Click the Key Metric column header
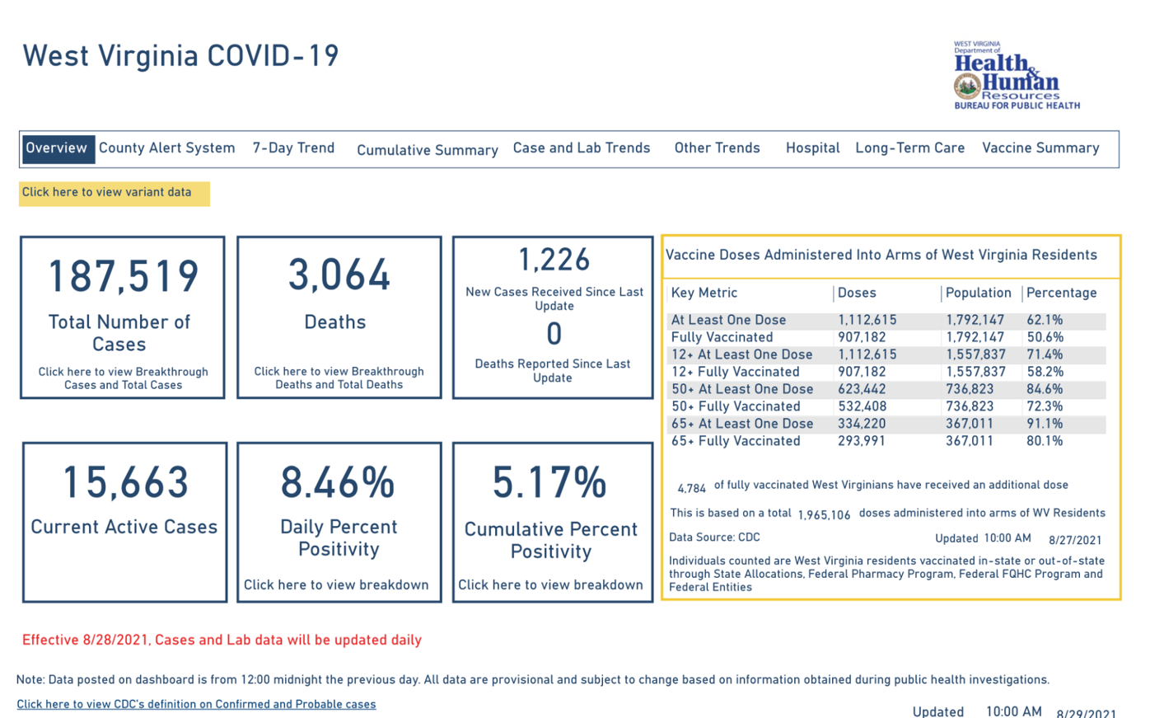This screenshot has height=718, width=1150. 704,293
